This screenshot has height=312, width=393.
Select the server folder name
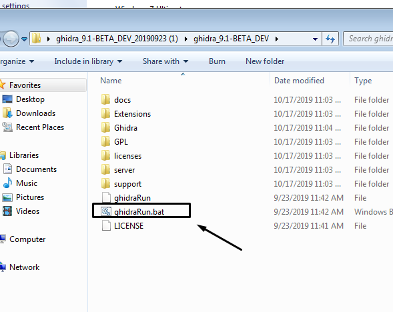click(x=124, y=170)
